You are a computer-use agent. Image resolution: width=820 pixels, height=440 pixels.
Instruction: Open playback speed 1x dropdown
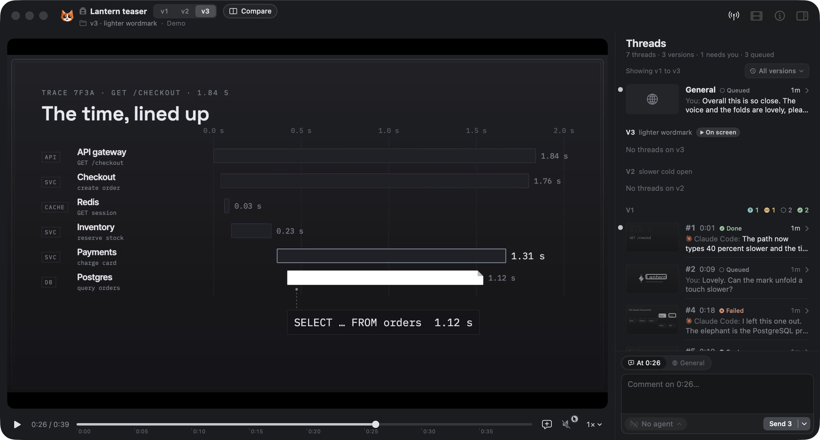click(594, 424)
